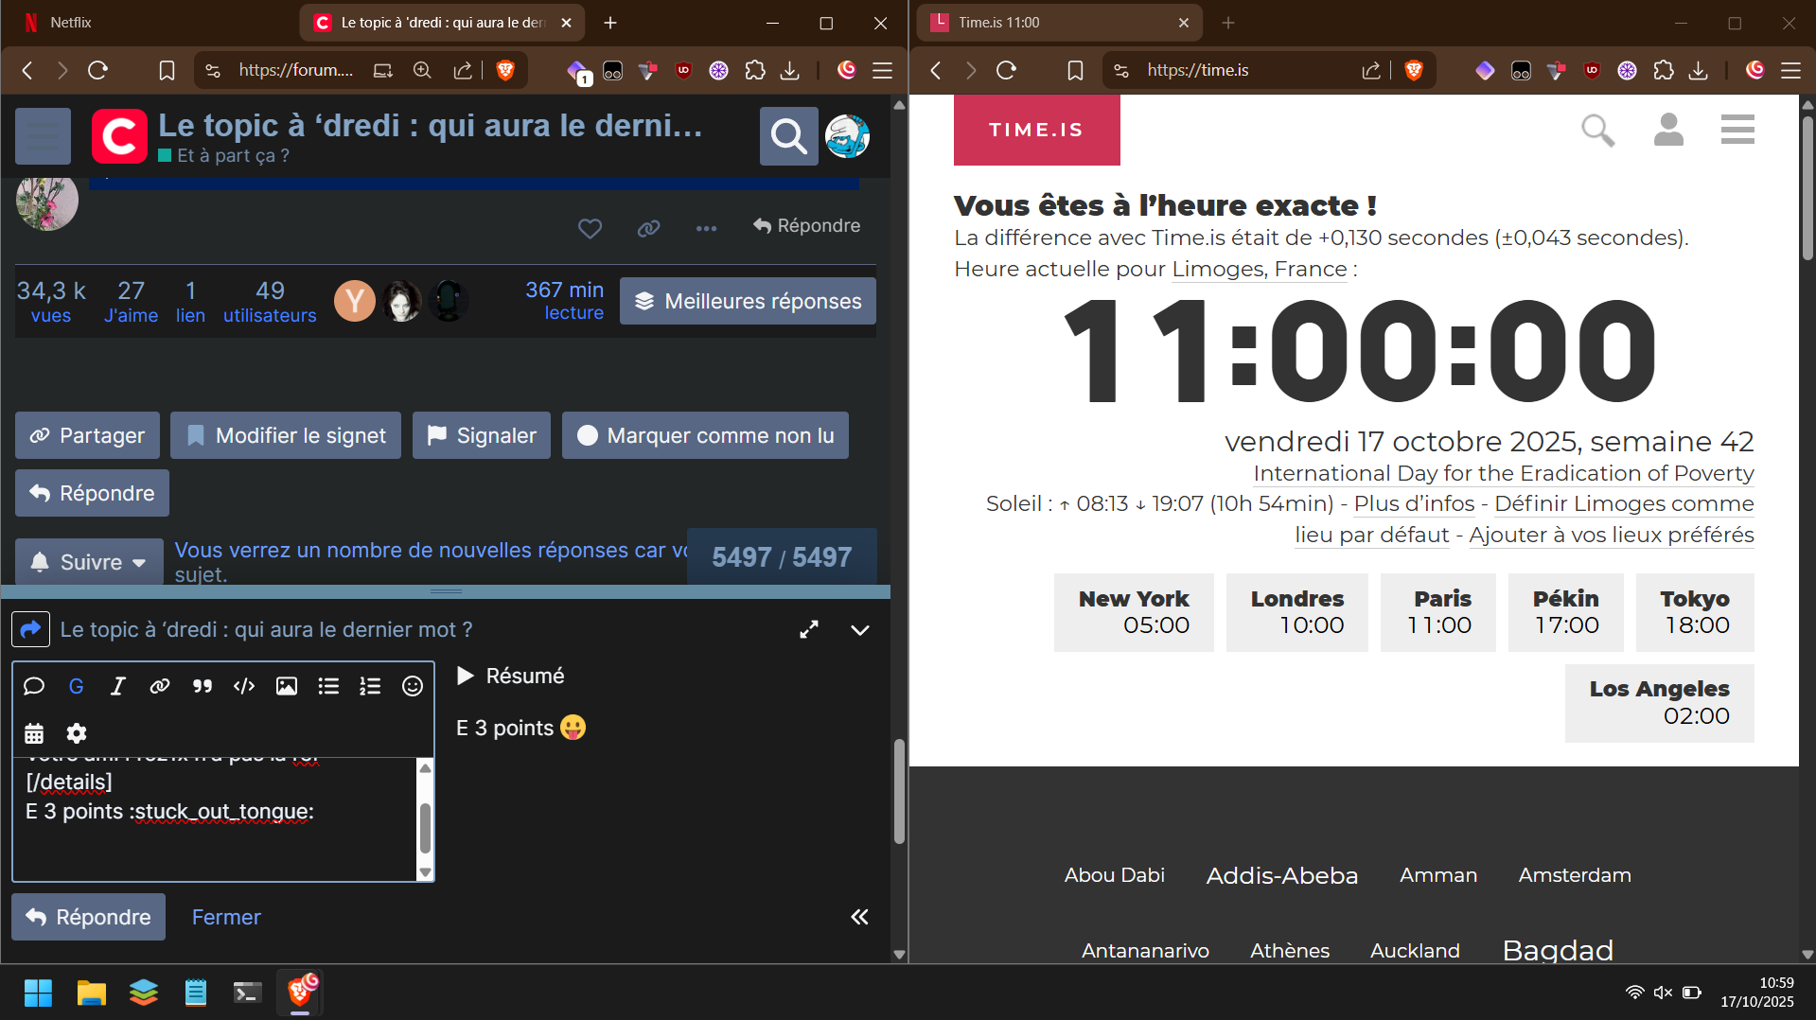Open the forum search magnifier

click(x=788, y=137)
